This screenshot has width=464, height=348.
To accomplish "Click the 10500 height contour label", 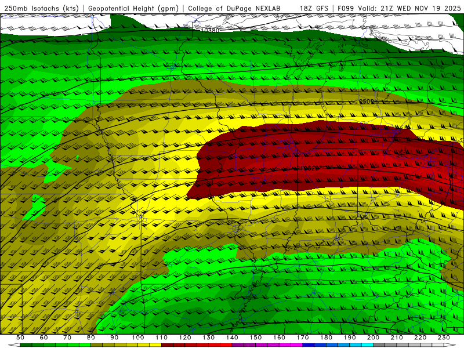I will (365, 101).
